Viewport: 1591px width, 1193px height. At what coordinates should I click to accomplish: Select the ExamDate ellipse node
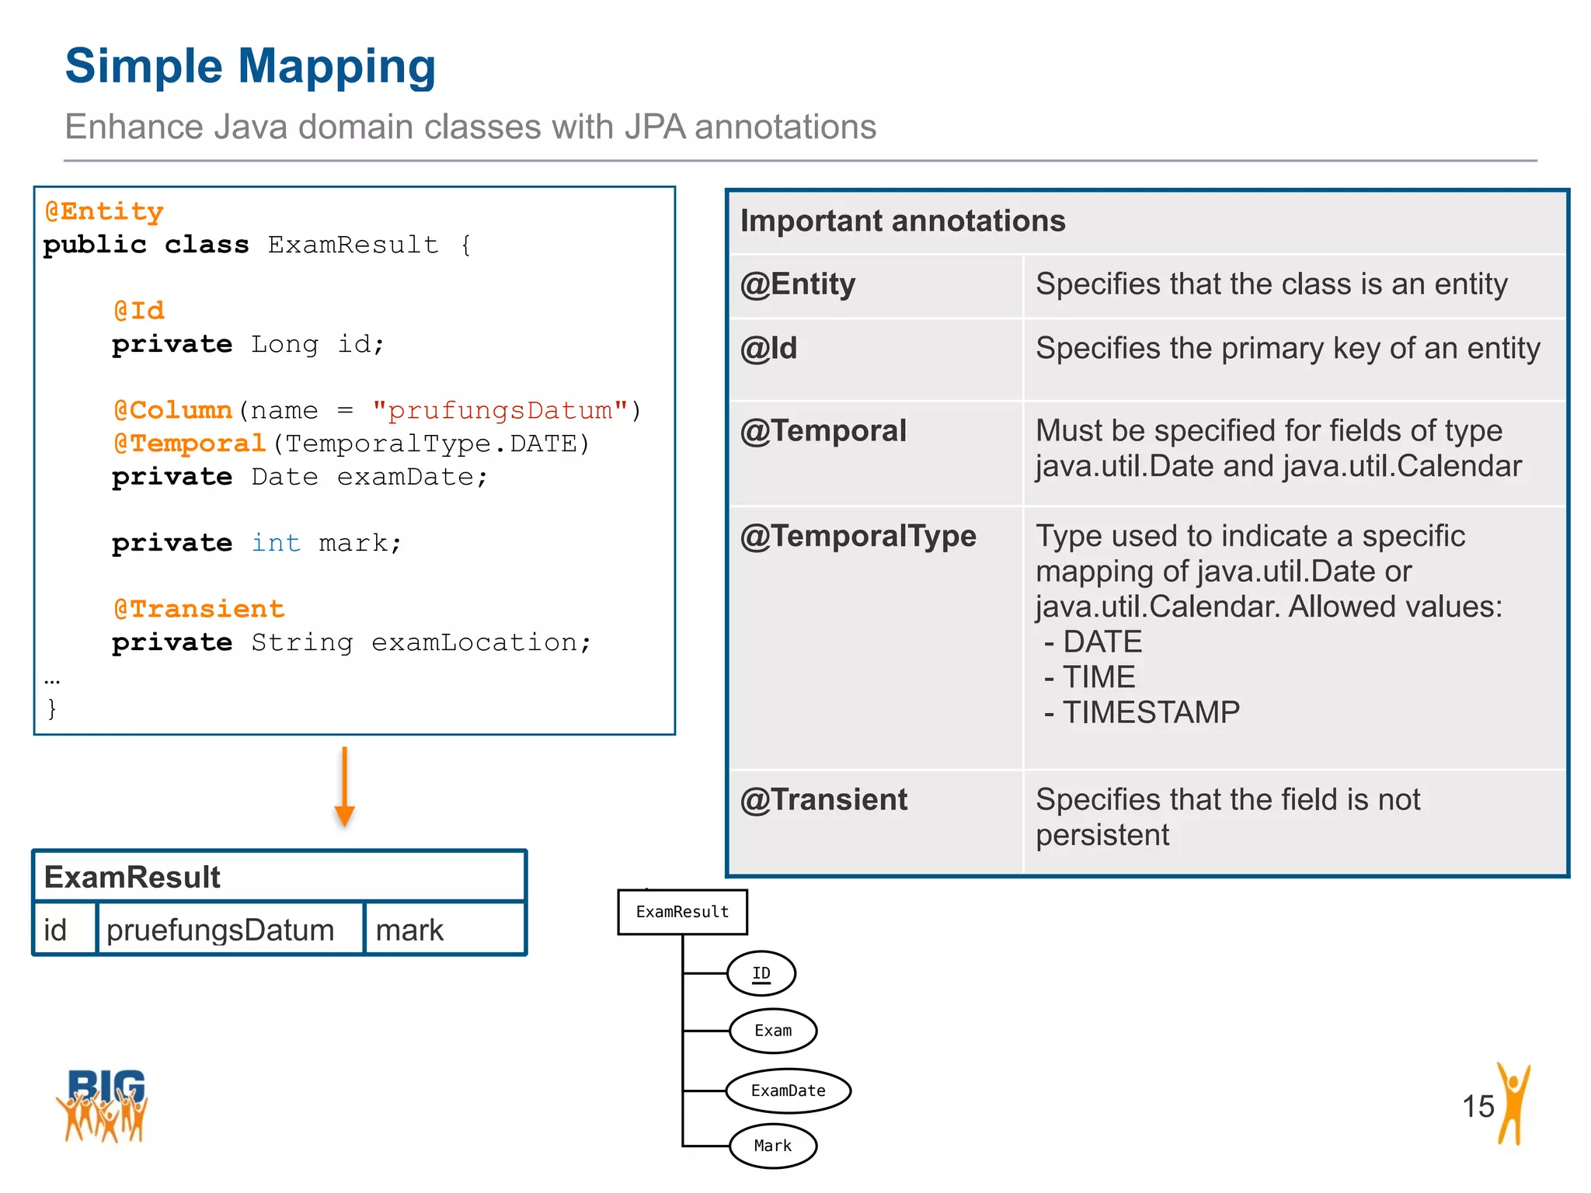point(788,1090)
